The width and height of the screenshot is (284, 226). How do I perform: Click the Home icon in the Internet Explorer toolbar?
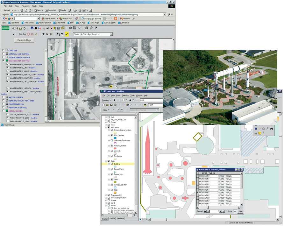click(x=30, y=10)
